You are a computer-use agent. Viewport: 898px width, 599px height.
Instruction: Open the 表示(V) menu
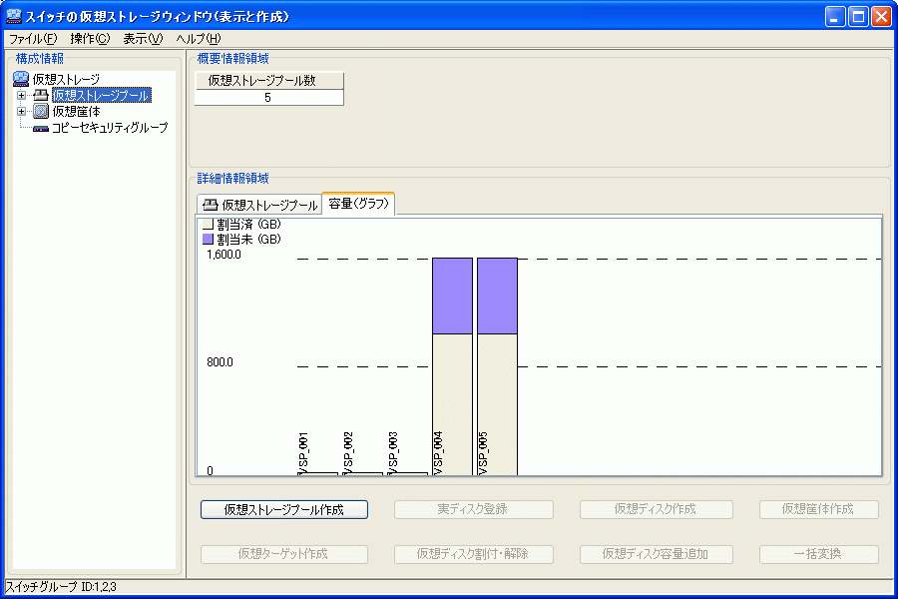[143, 39]
